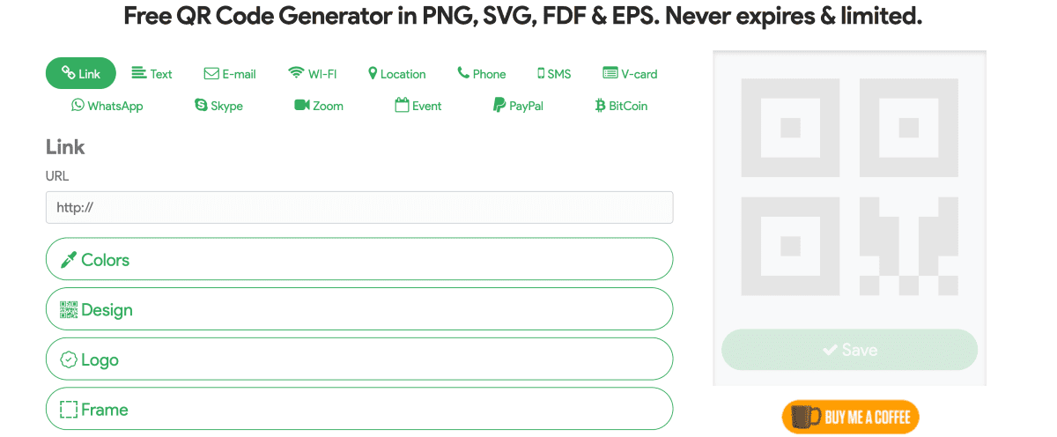Viewport: 1057px width, 437px height.
Task: Choose the Skype icon
Action: pyautogui.click(x=201, y=106)
